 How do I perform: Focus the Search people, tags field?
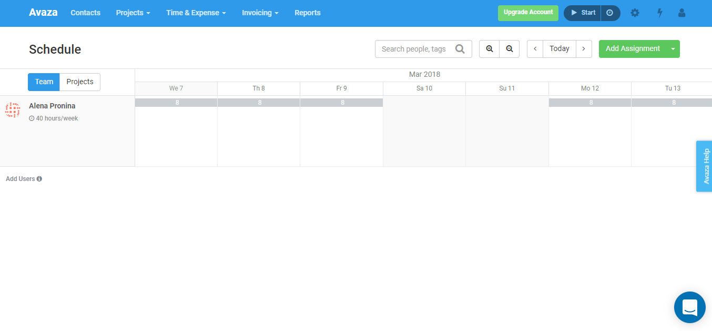coord(423,49)
